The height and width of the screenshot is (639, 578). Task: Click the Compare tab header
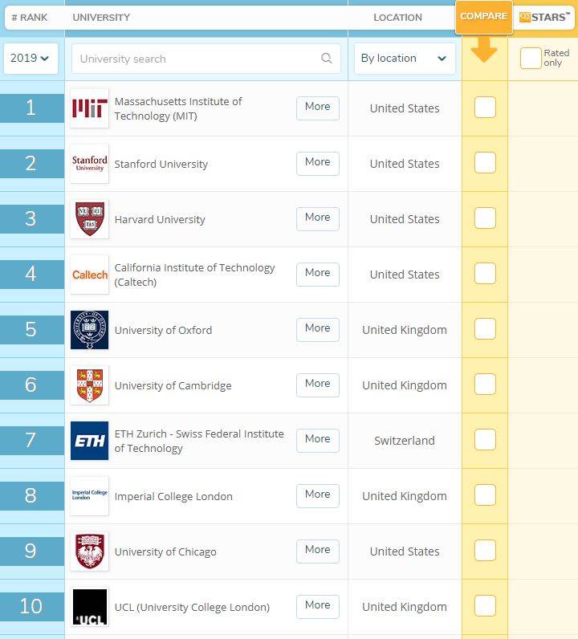pos(483,17)
